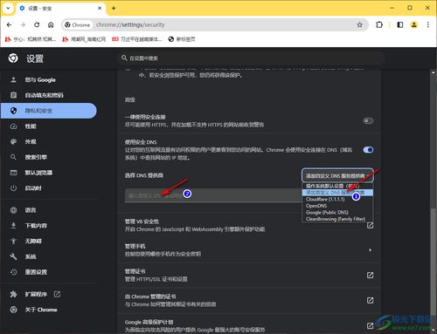Reload the settings page
The image size is (437, 334).
[37, 25]
